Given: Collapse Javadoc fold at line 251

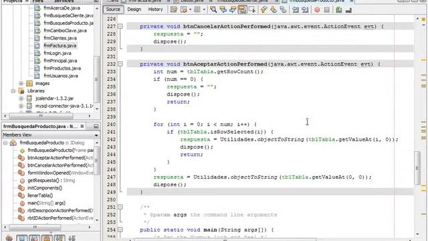Looking at the screenshot, I should tap(120, 207).
